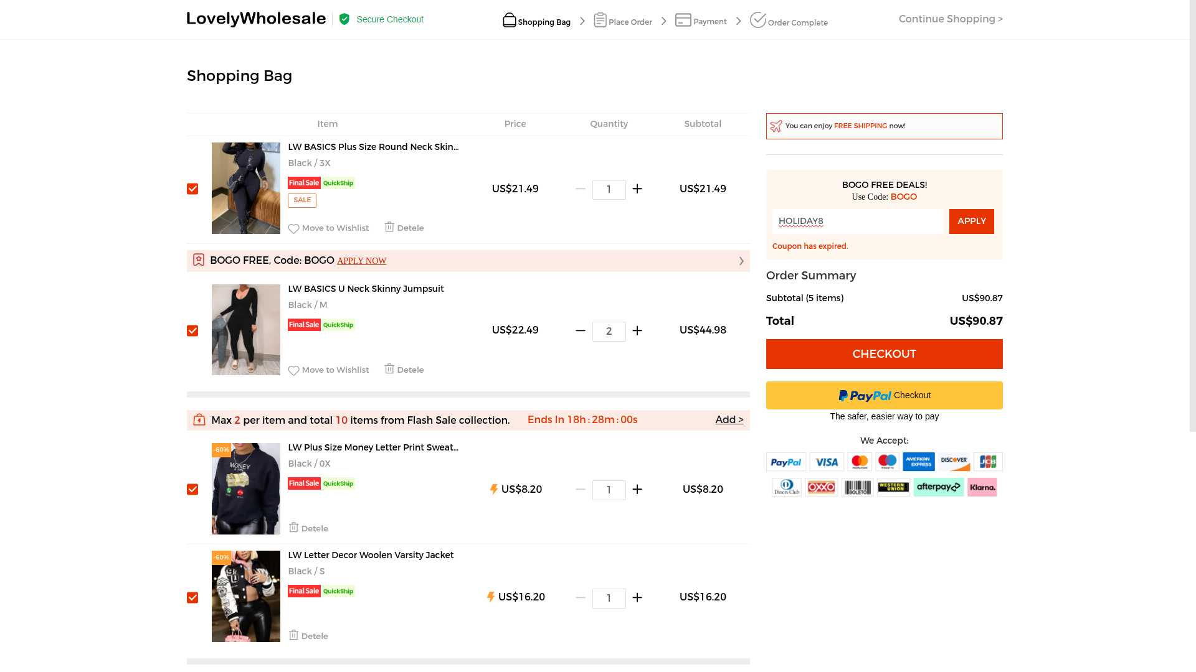Click trash icon for Woolen Varsity Jacket
Image resolution: width=1196 pixels, height=672 pixels.
pos(293,635)
